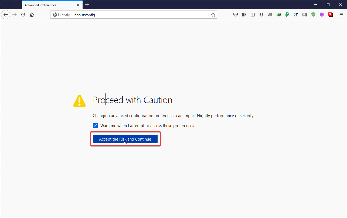Open the Firefox Account profile icon
Viewport: 347px width, 218px height.
(261, 15)
